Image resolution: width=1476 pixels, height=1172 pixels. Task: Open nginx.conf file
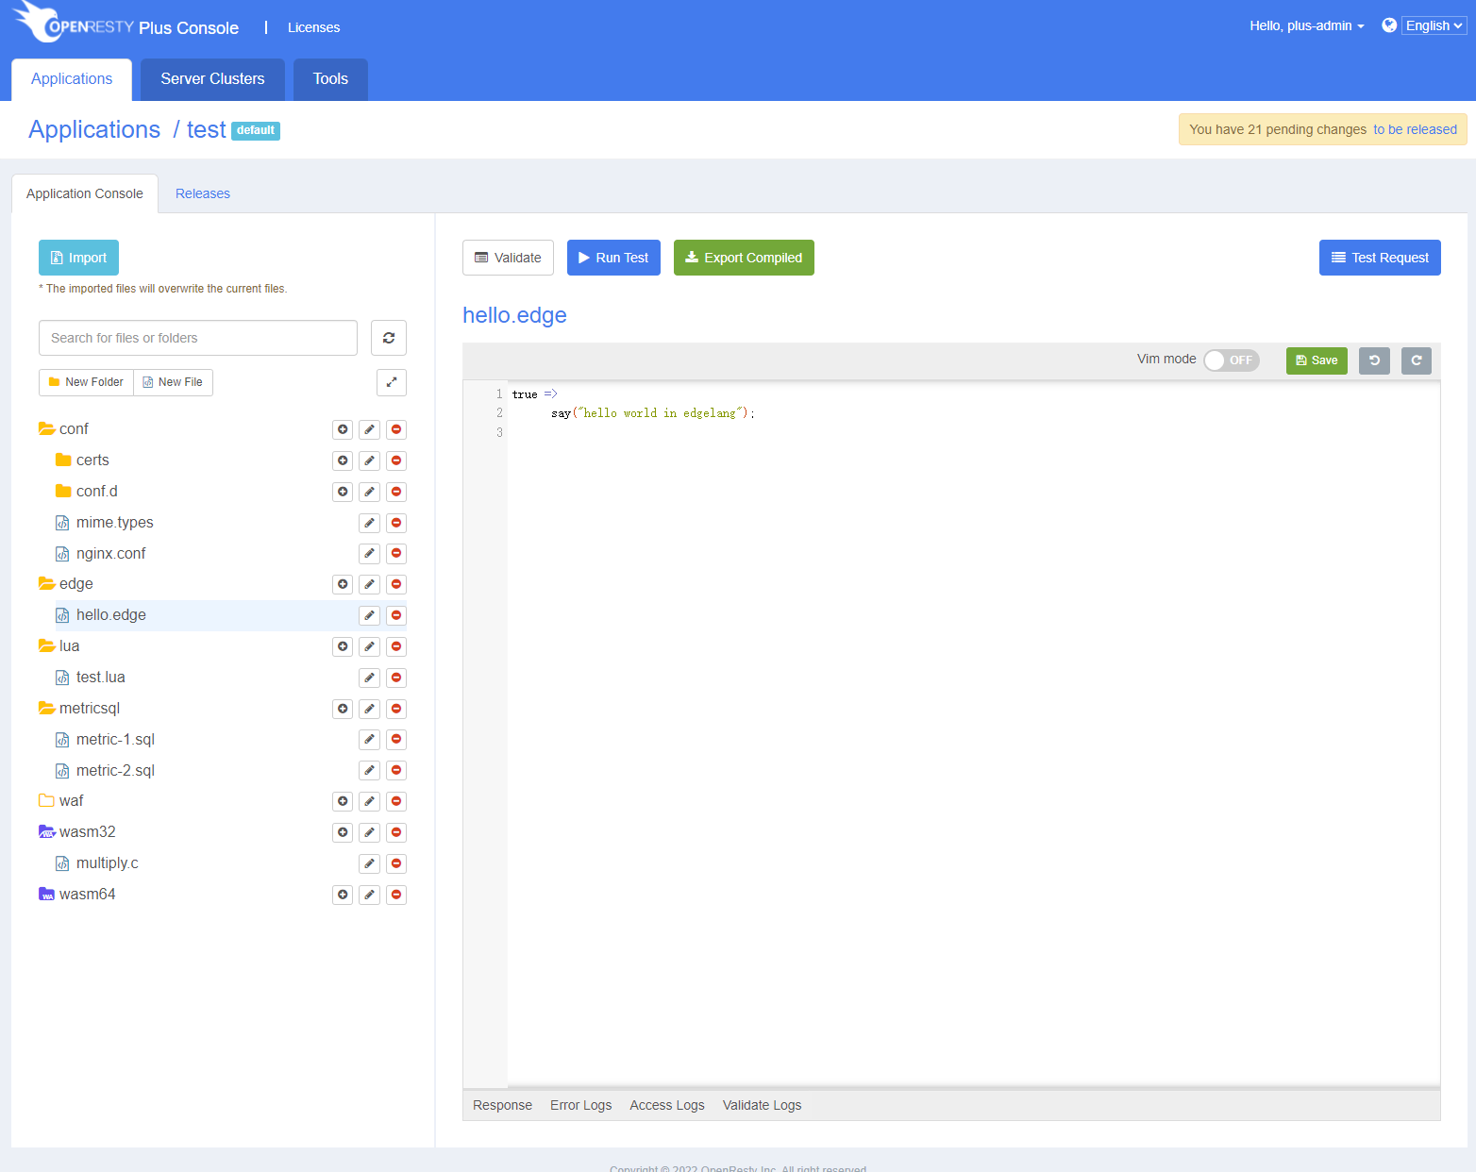[x=110, y=553]
